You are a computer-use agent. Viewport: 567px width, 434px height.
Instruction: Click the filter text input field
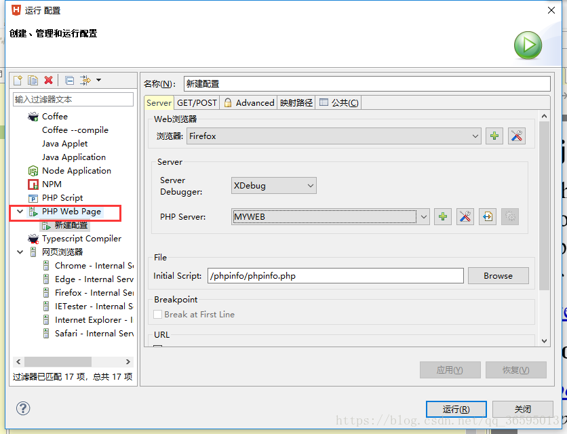[x=73, y=100]
